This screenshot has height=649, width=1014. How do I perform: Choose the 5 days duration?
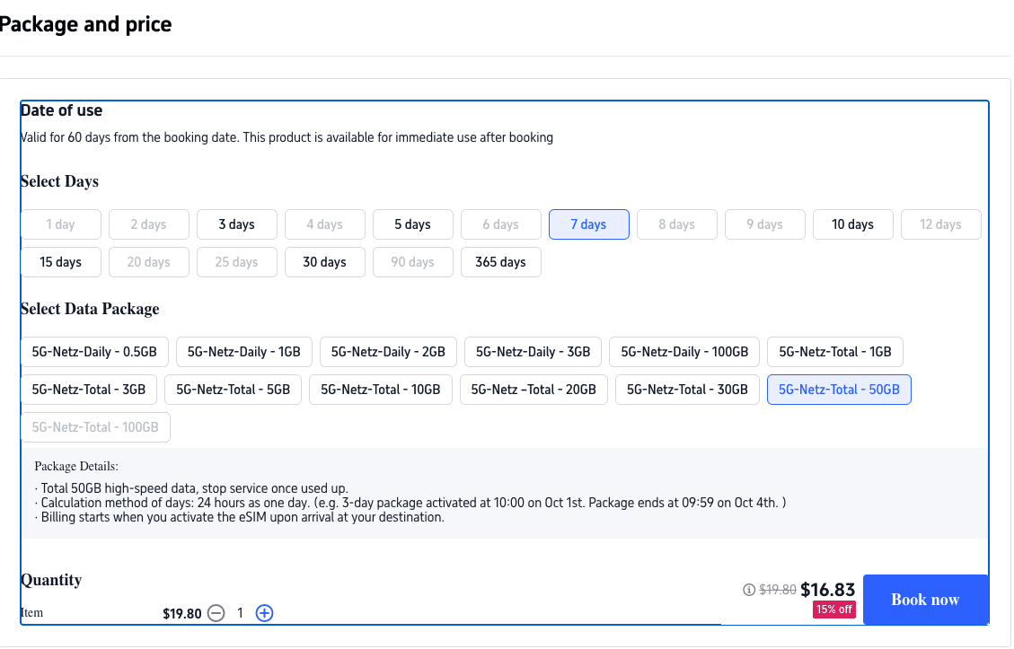[x=412, y=224]
